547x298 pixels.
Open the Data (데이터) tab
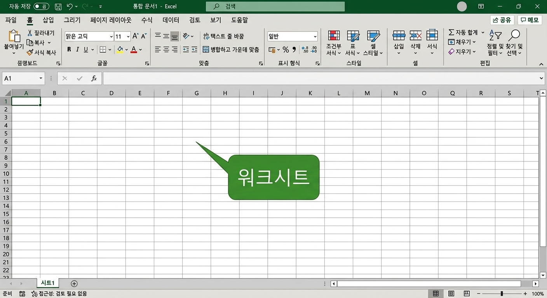click(171, 20)
